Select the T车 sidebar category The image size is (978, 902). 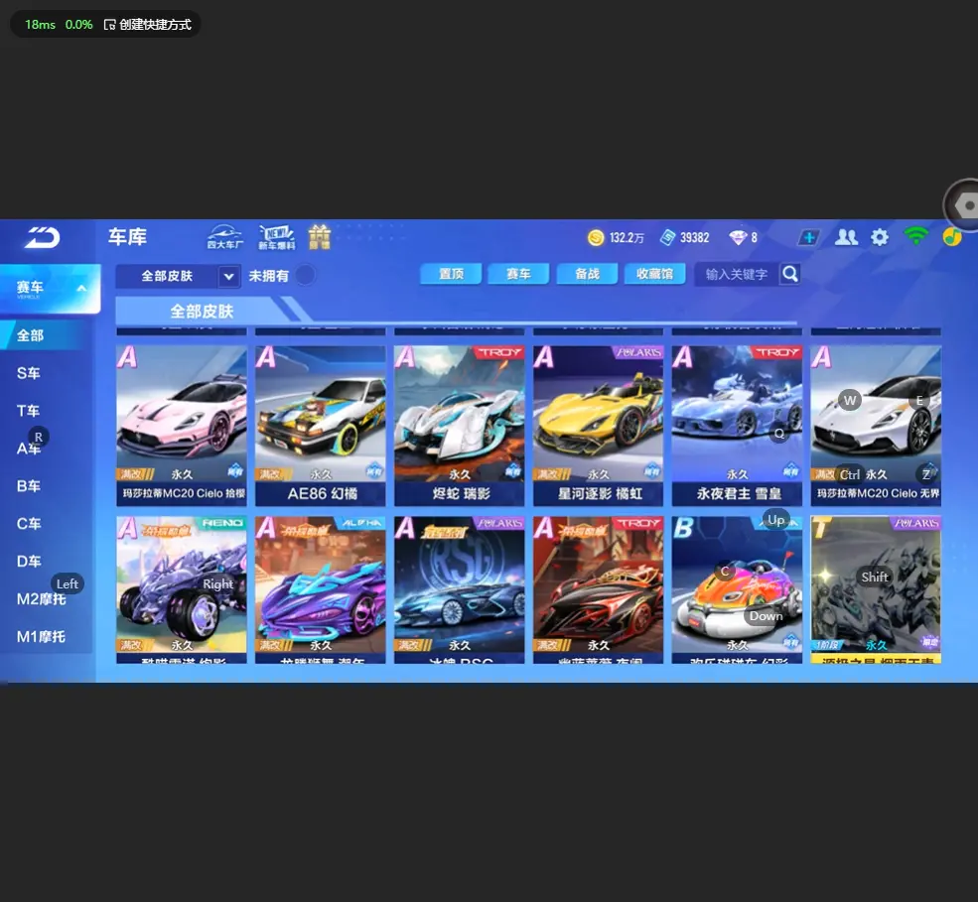pos(28,411)
